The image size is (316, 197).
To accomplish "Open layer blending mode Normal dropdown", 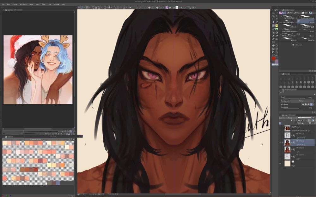I will click(x=291, y=118).
